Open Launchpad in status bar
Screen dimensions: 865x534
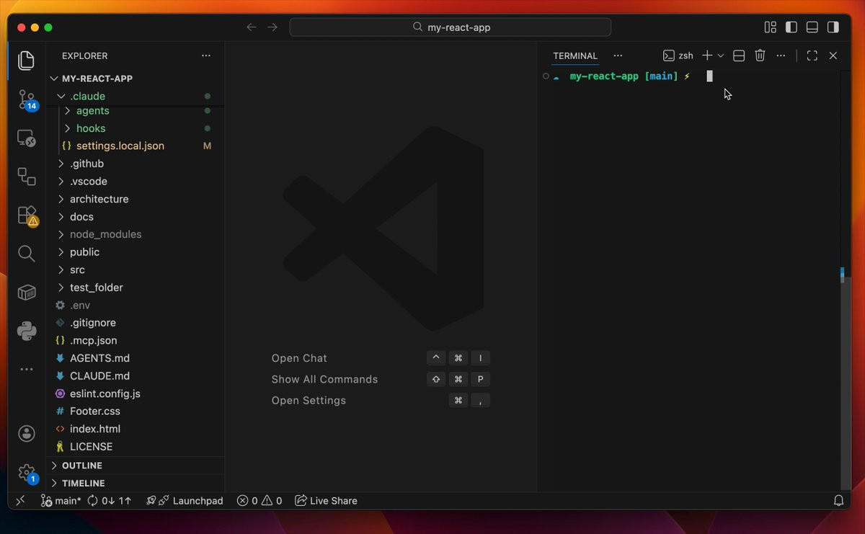(185, 500)
